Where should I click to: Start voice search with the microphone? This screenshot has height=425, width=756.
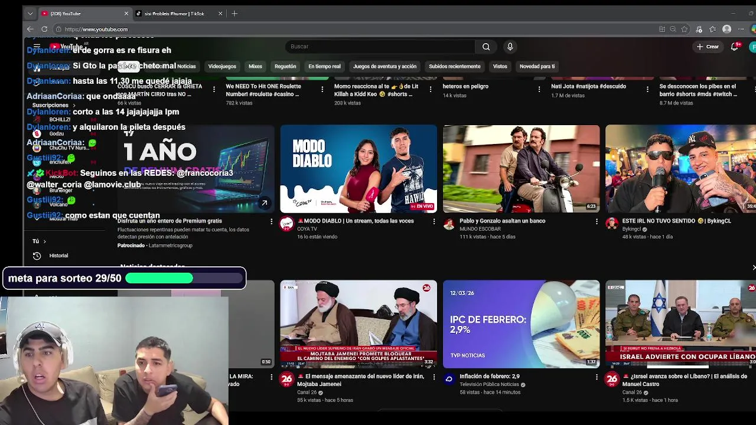point(510,47)
